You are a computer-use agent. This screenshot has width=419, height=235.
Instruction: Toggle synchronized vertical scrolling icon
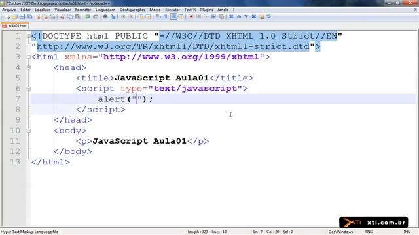pyautogui.click(x=141, y=16)
